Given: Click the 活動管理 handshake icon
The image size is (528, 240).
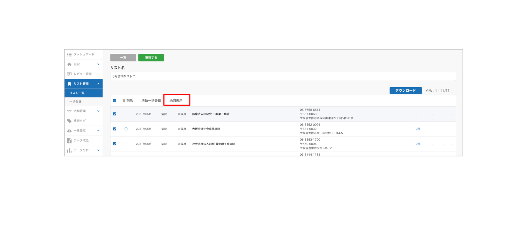Looking at the screenshot, I should click(x=69, y=111).
